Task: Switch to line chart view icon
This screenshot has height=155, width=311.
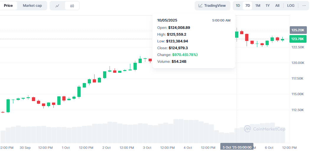Action: point(57,6)
